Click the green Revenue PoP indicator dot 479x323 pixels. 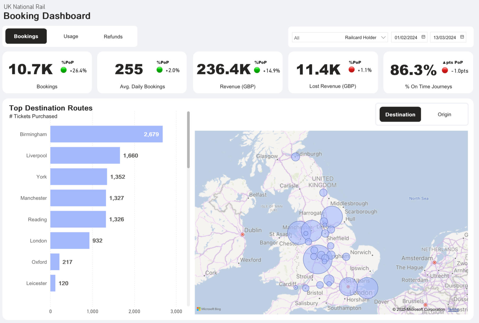257,70
